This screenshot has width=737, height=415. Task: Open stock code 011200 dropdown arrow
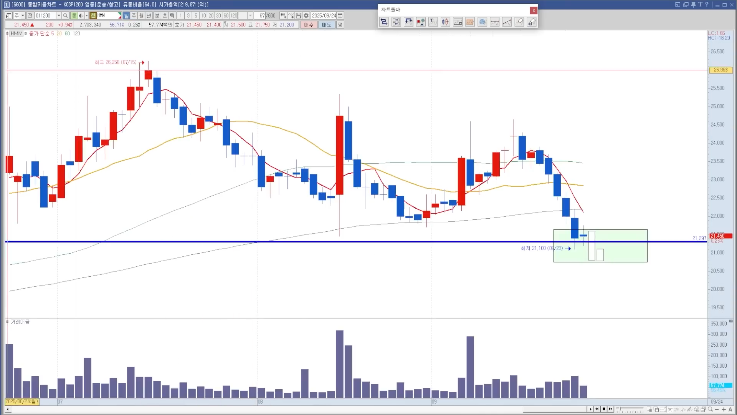click(x=59, y=15)
